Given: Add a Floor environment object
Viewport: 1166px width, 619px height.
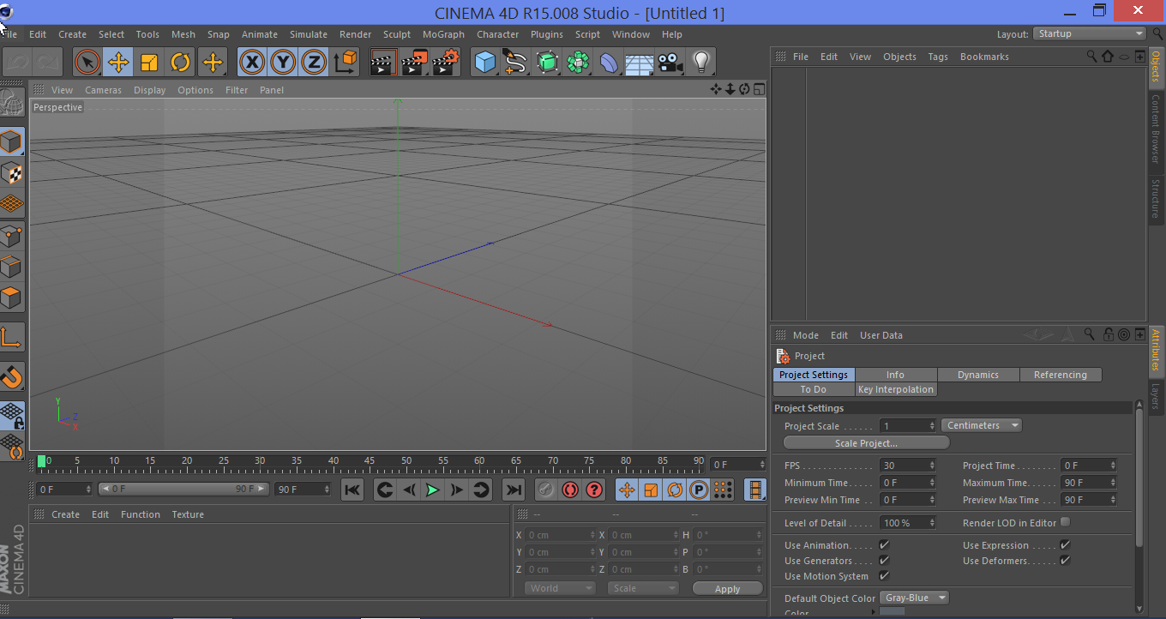Looking at the screenshot, I should pyautogui.click(x=640, y=62).
